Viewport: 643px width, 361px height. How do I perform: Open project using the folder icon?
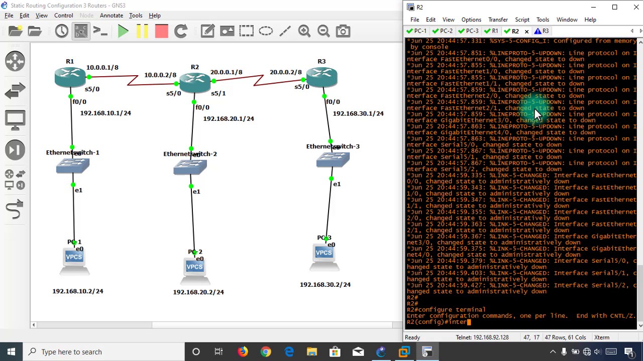pos(35,31)
